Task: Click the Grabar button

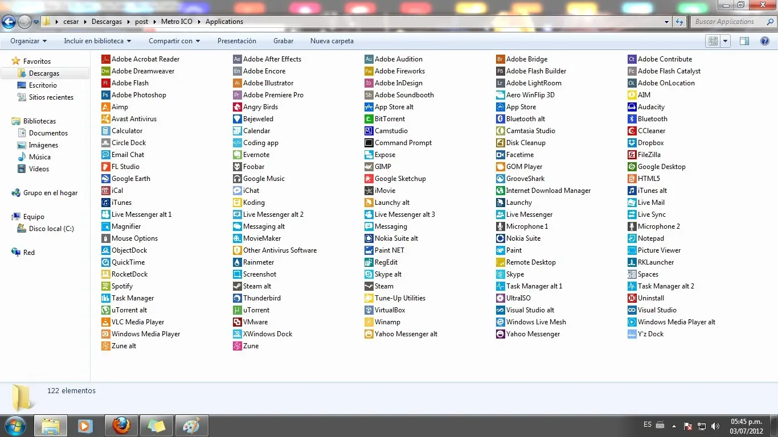Action: click(283, 41)
